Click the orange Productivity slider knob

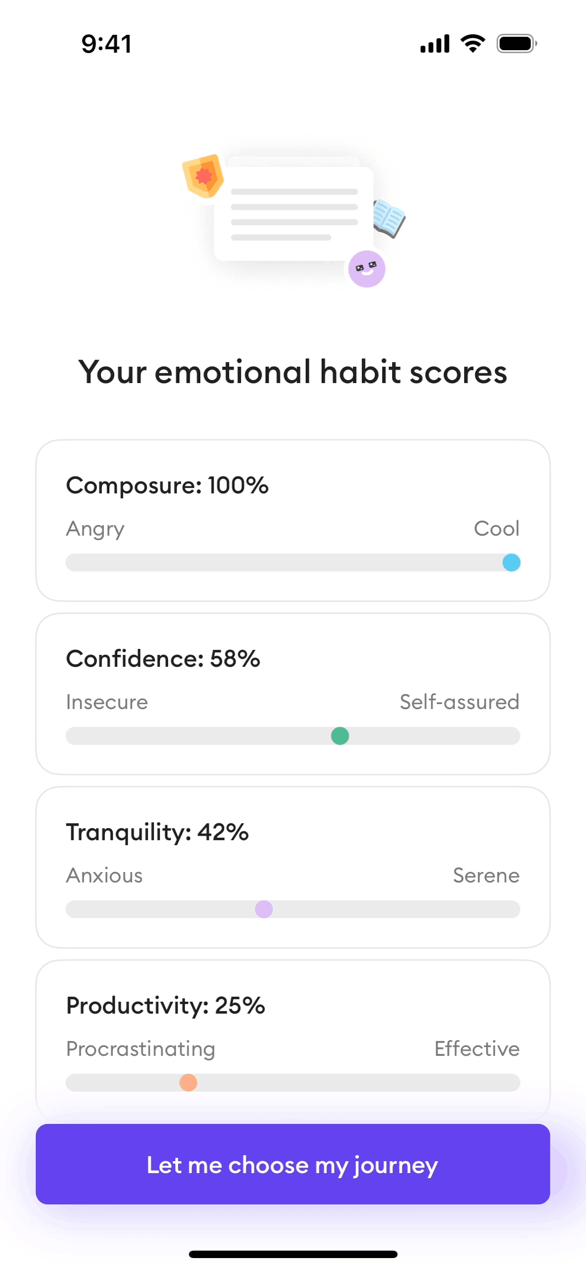(x=188, y=1083)
